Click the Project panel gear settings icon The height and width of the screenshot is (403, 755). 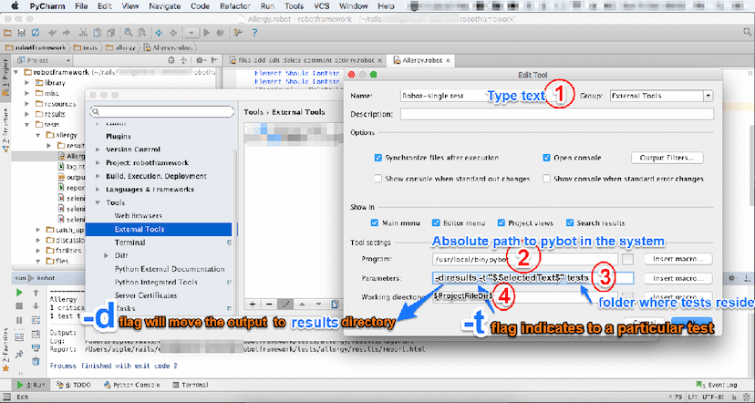click(x=200, y=61)
